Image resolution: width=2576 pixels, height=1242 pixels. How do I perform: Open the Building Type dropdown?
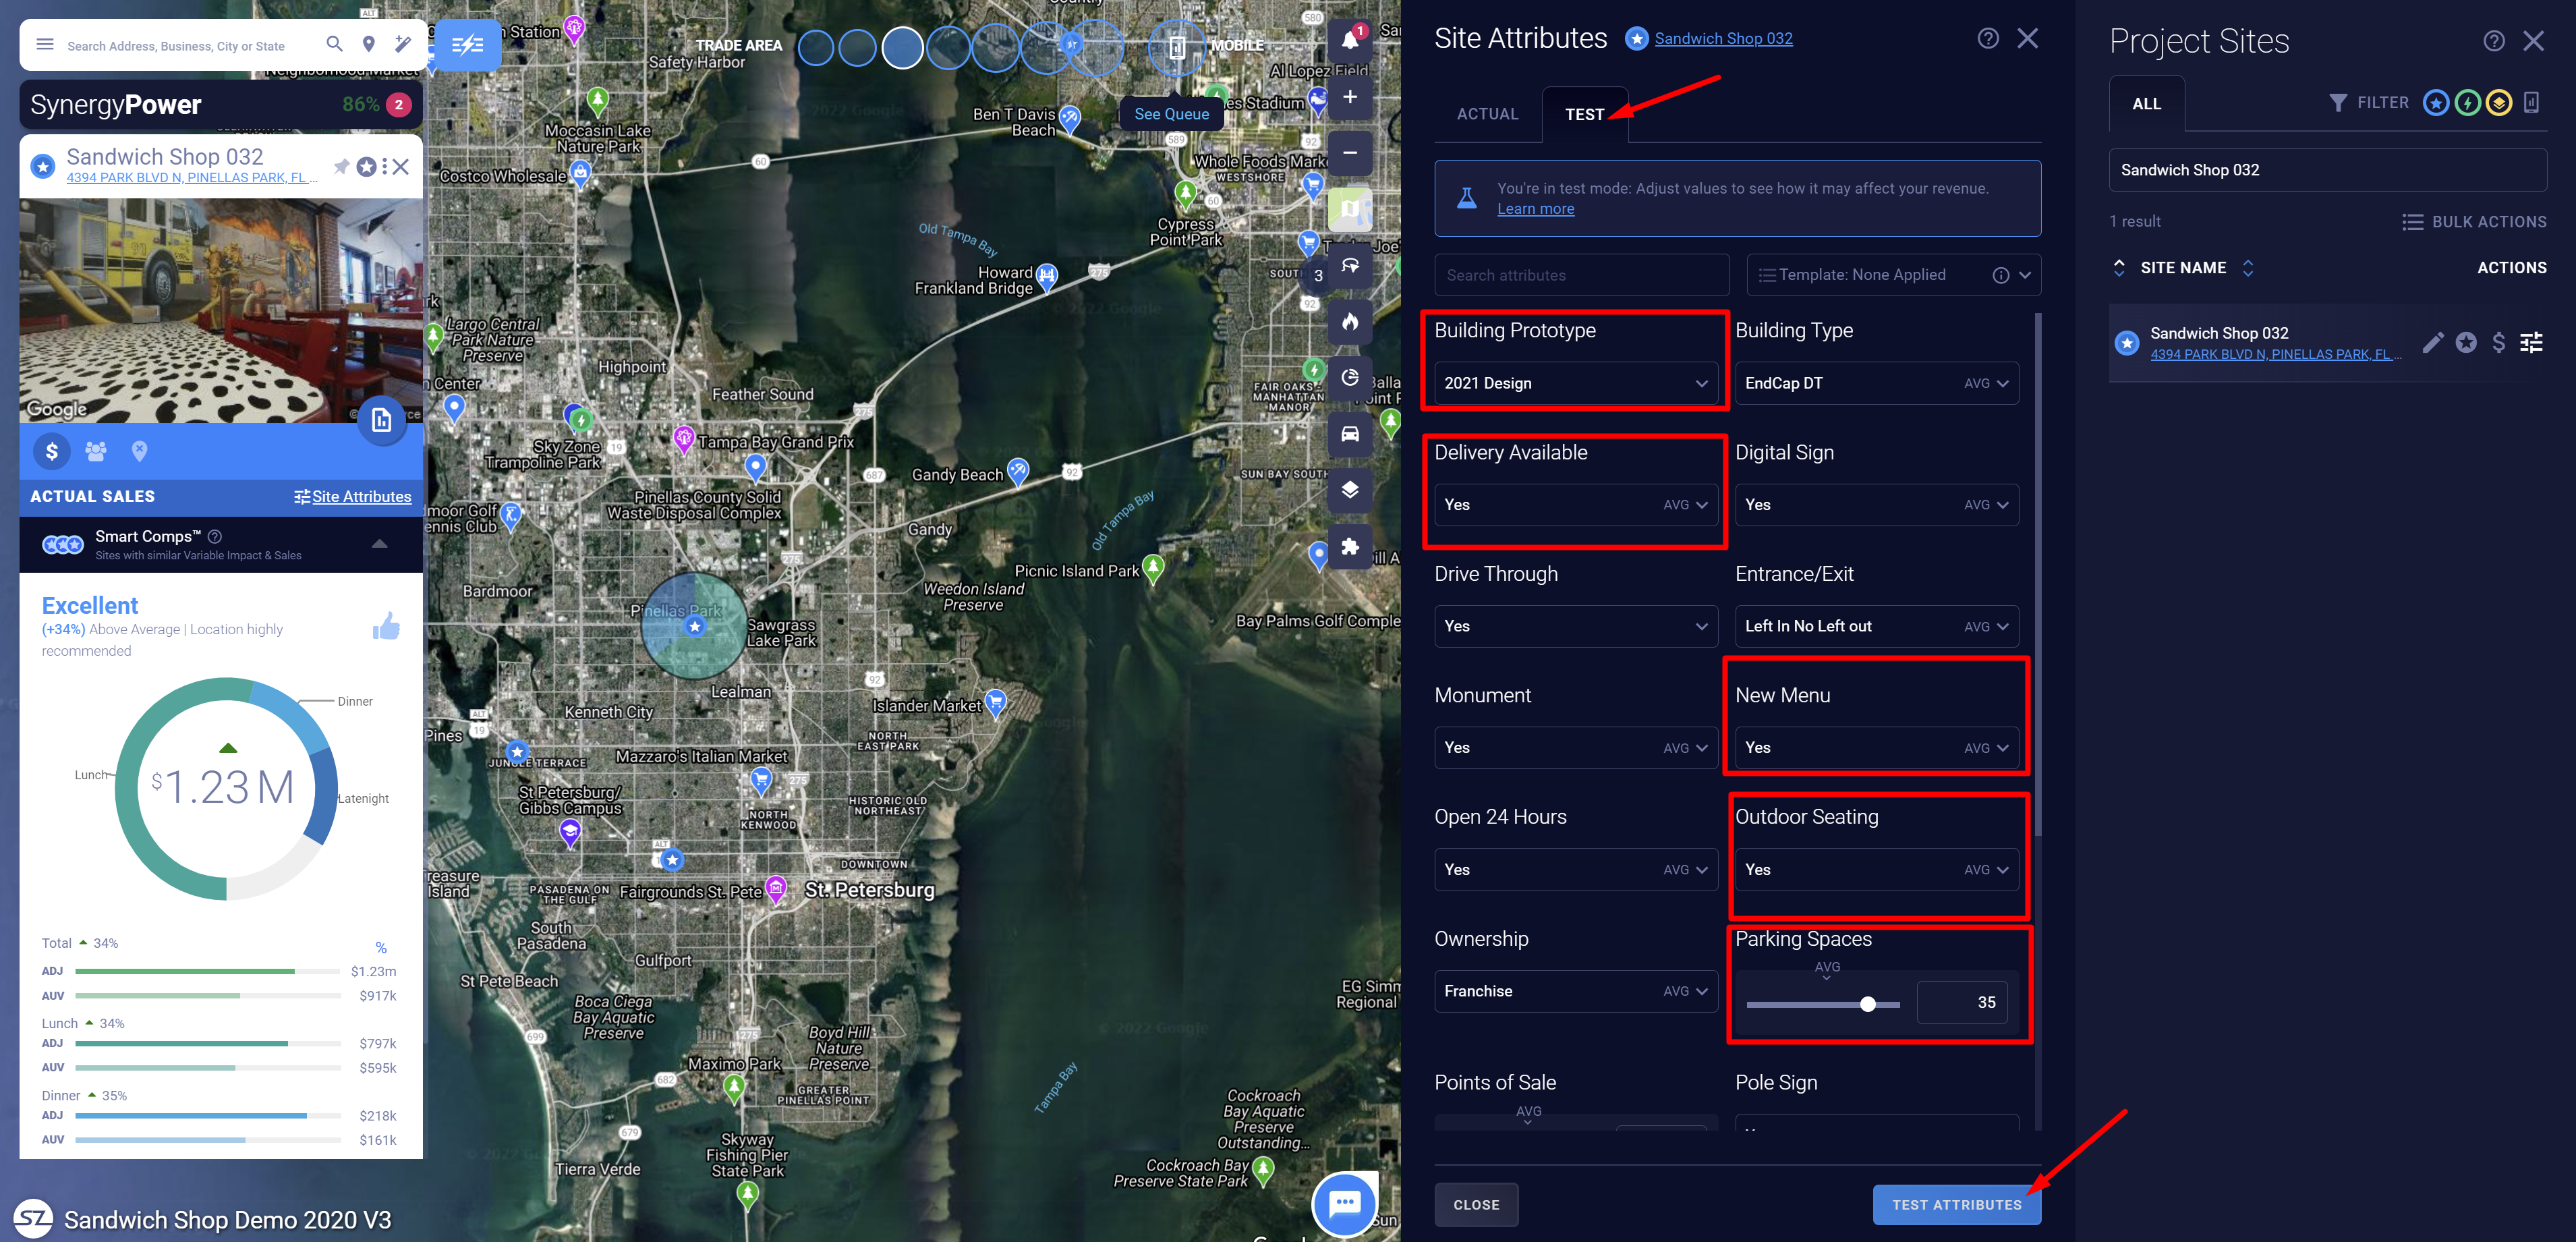[x=1876, y=383]
